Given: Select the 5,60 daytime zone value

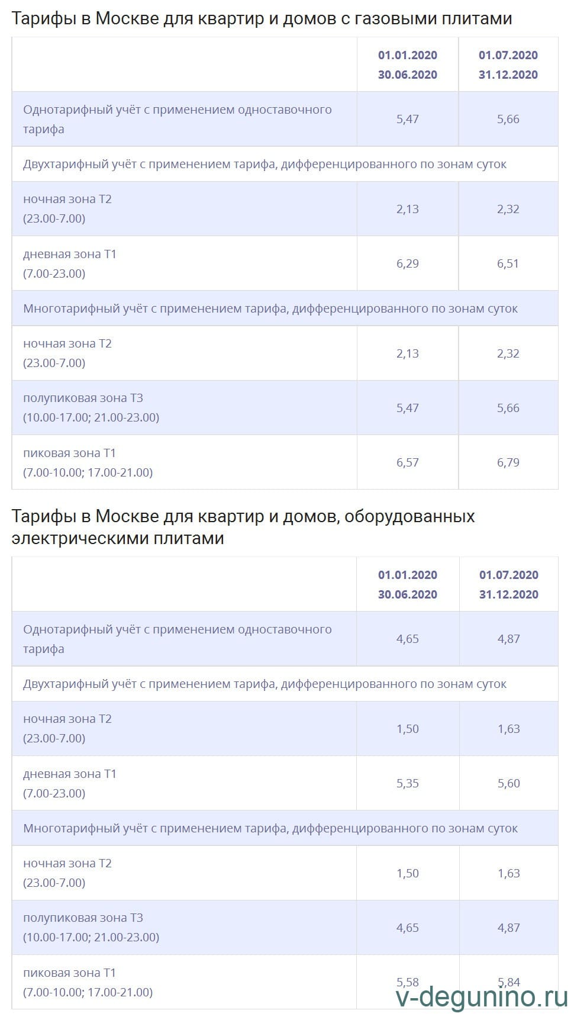Looking at the screenshot, I should click(509, 783).
